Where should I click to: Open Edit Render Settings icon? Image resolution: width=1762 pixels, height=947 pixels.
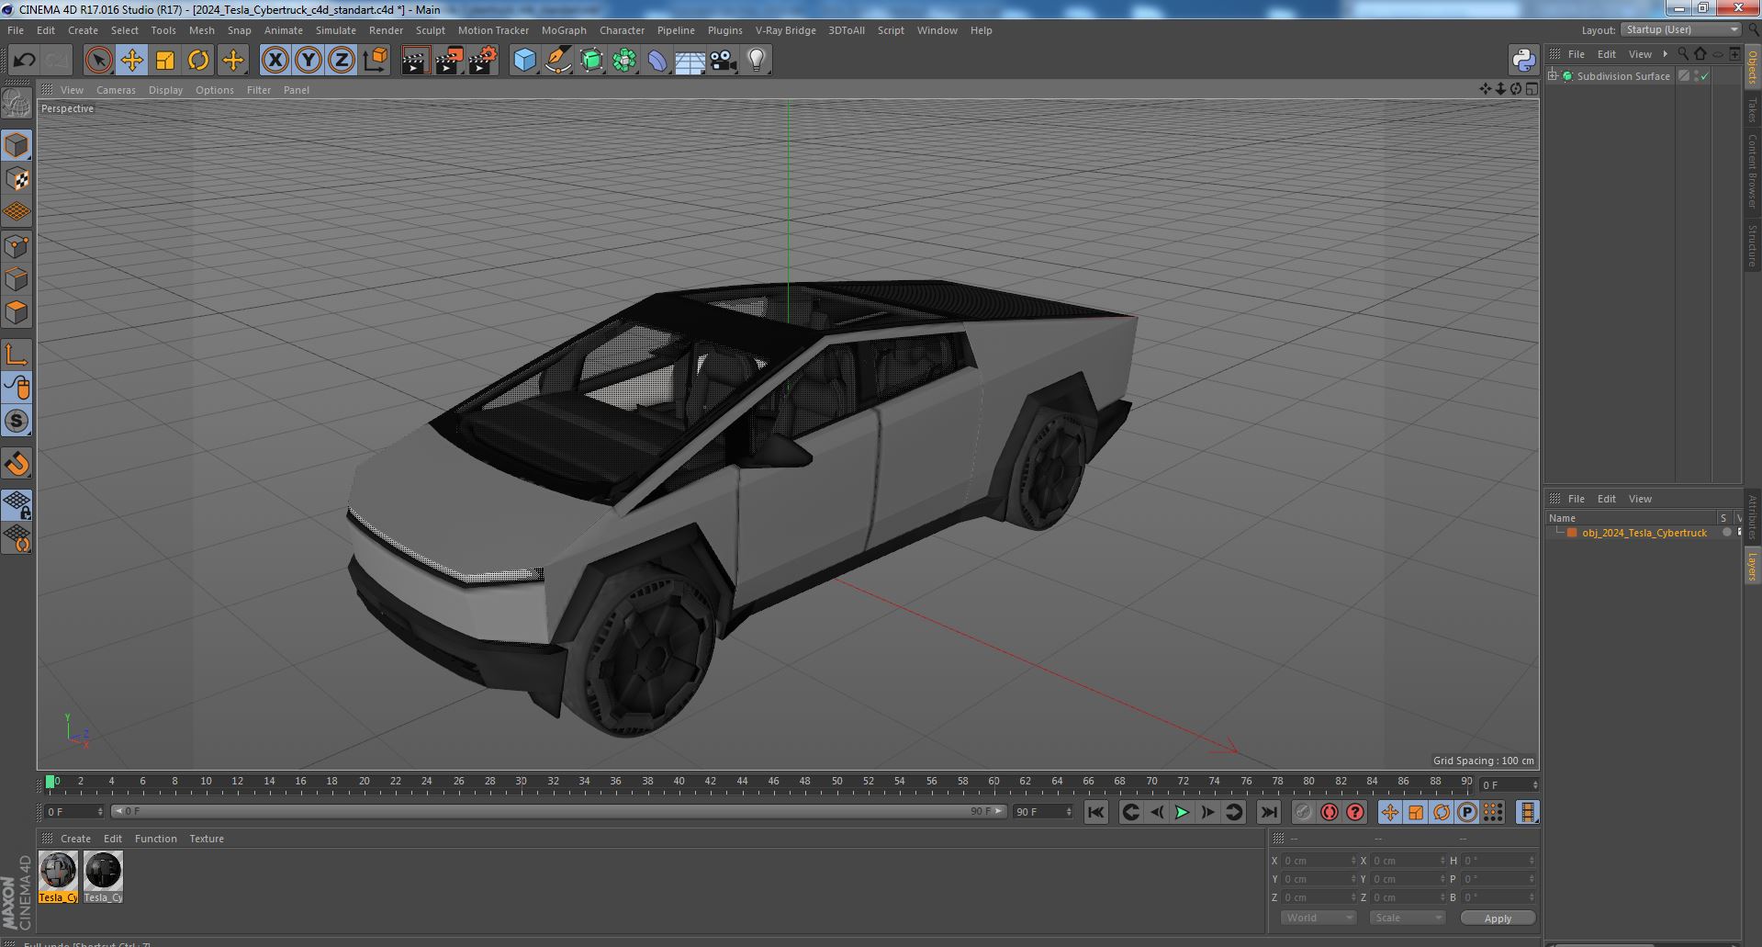coord(483,61)
